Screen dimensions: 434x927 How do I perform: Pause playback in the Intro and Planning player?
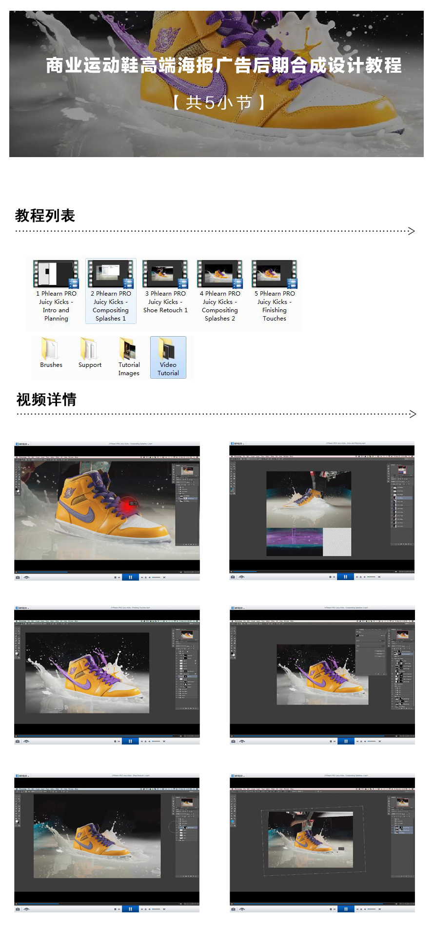click(345, 577)
